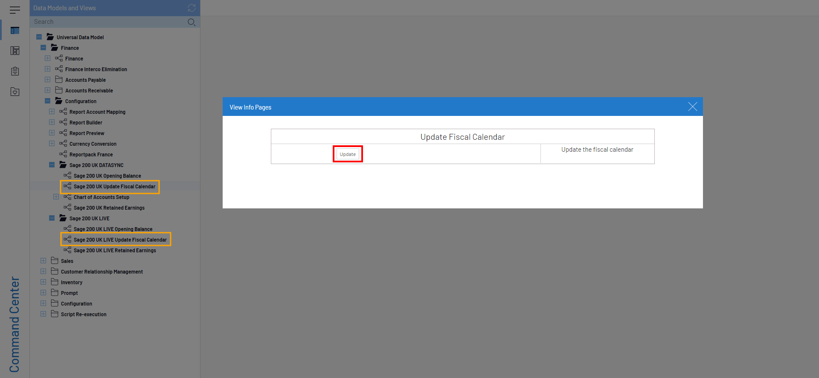Viewport: 819px width, 378px height.
Task: Expand Chart of Accounts Setup node
Action: [x=56, y=197]
